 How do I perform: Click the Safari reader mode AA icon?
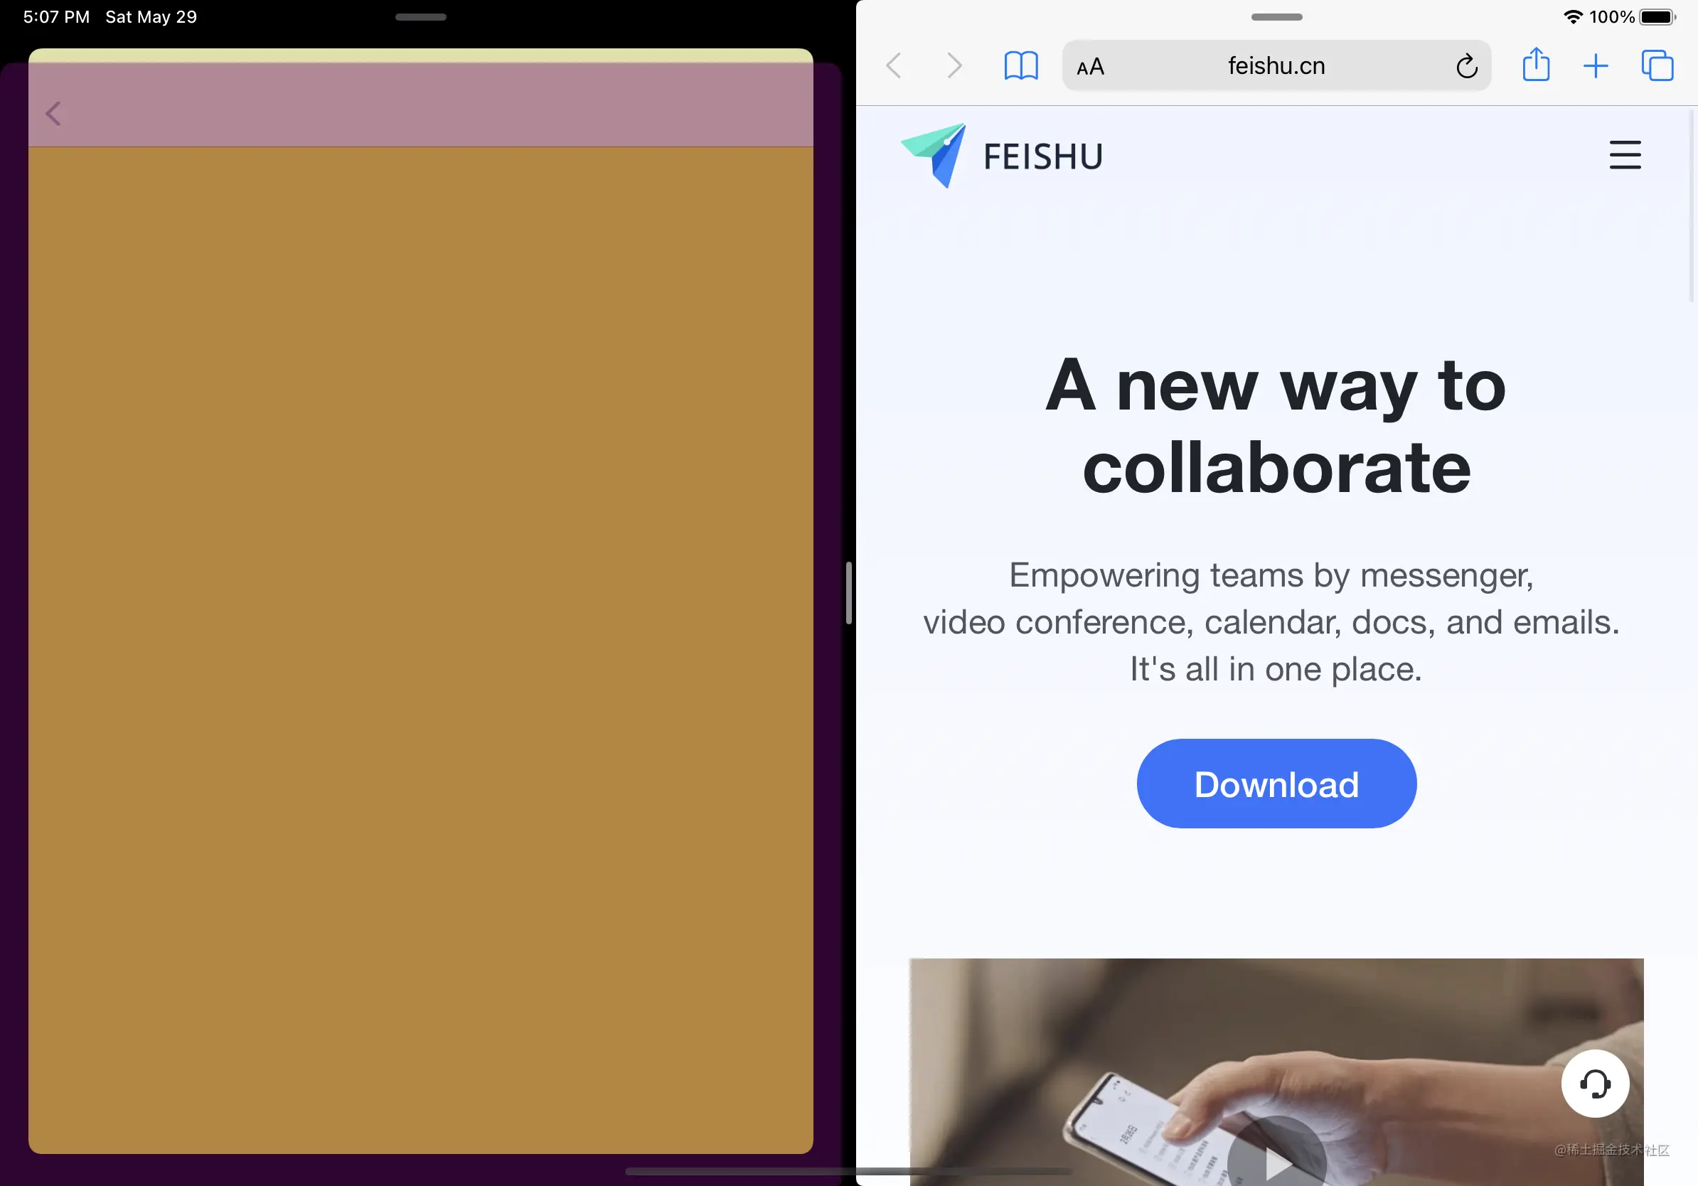(1090, 66)
